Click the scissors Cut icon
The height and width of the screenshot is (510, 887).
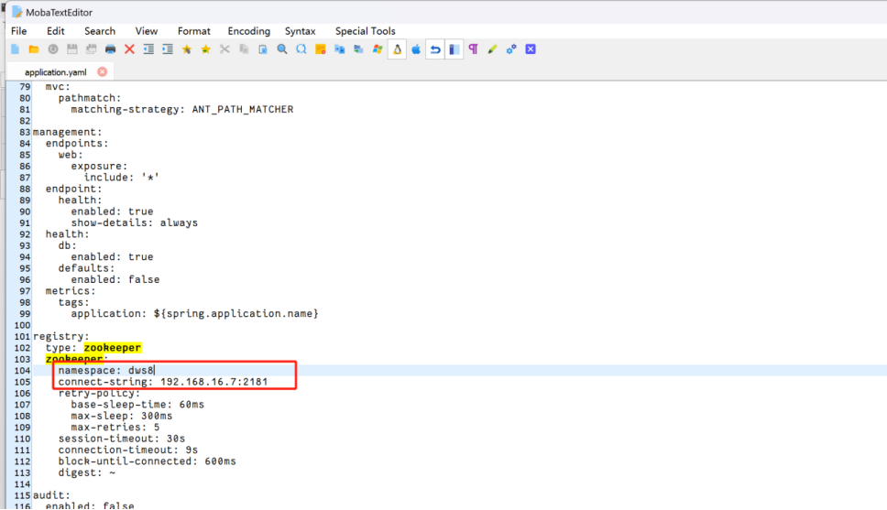224,49
